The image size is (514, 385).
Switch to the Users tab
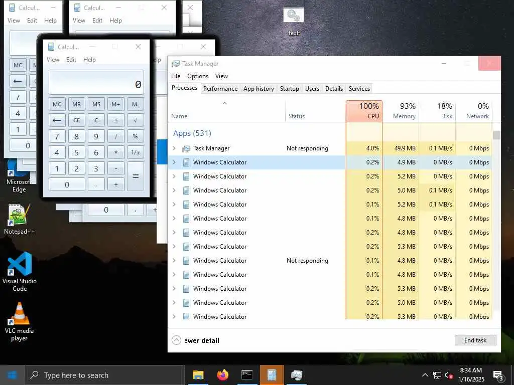(312, 89)
